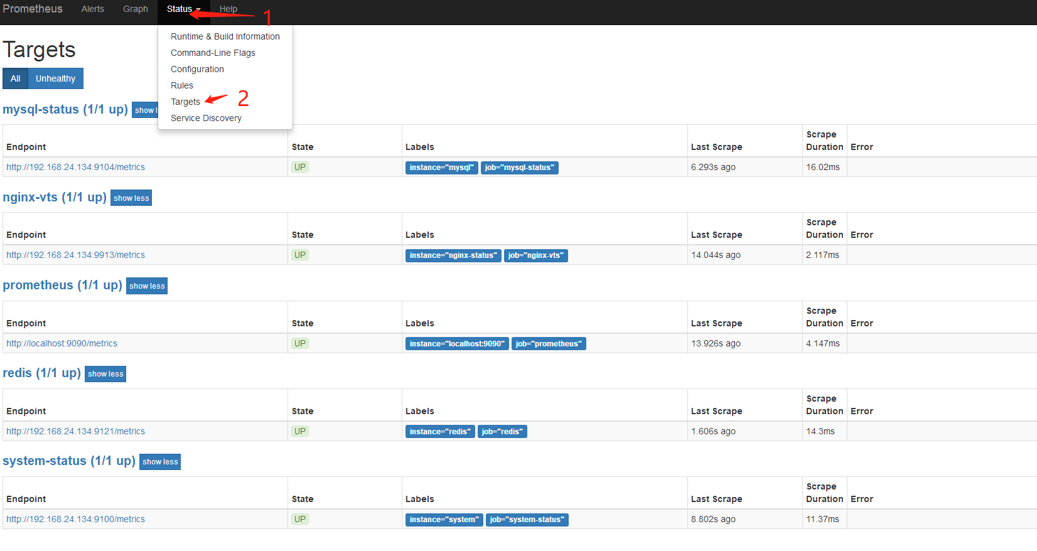The height and width of the screenshot is (551, 1037).
Task: Collapse prometheus group via show less
Action: [147, 286]
